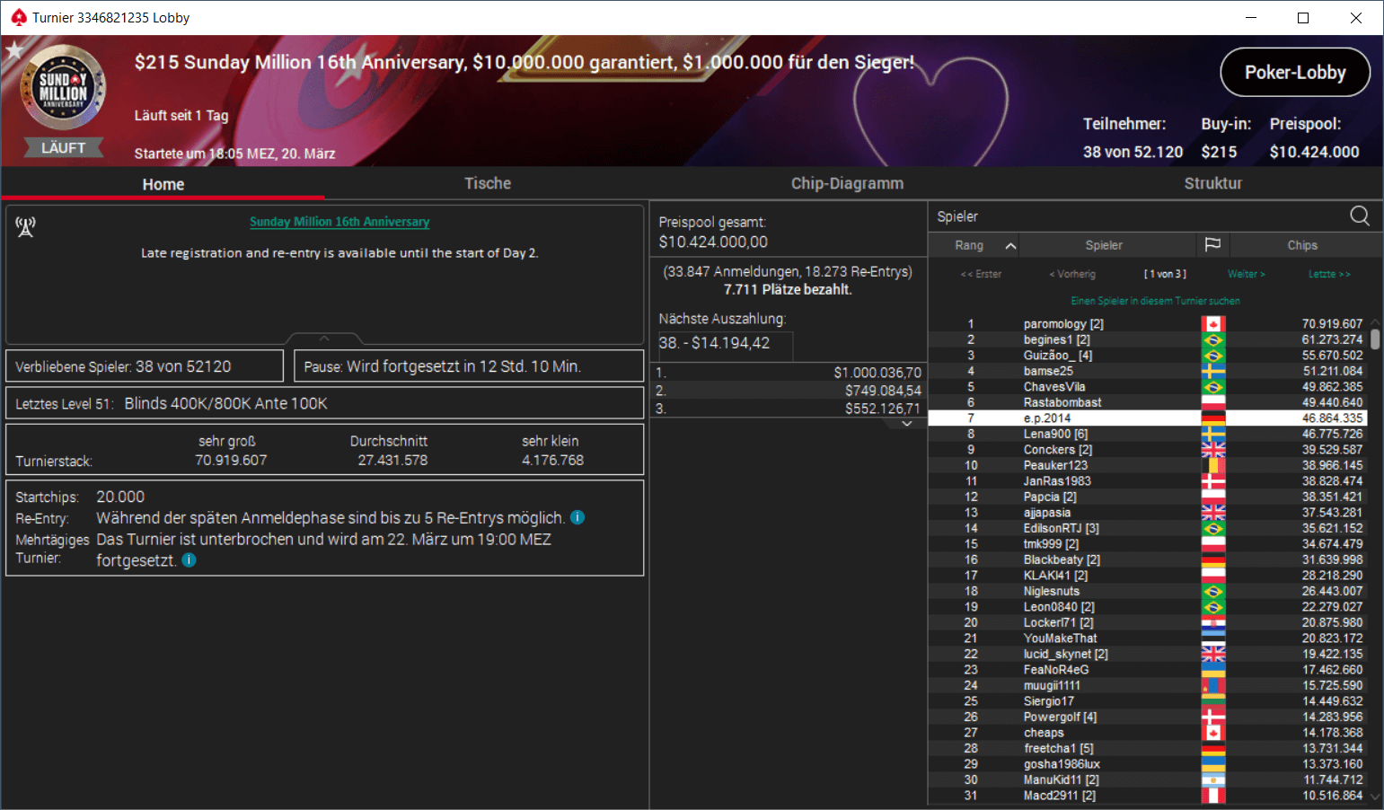
Task: Click the player search magnifier icon
Action: click(x=1360, y=216)
